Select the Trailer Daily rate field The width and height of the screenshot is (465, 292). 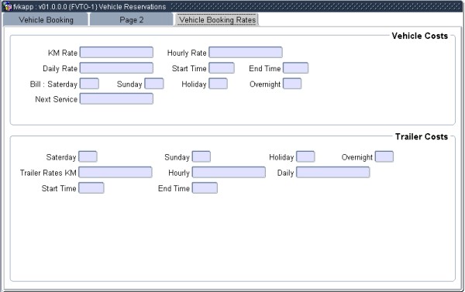click(333, 172)
